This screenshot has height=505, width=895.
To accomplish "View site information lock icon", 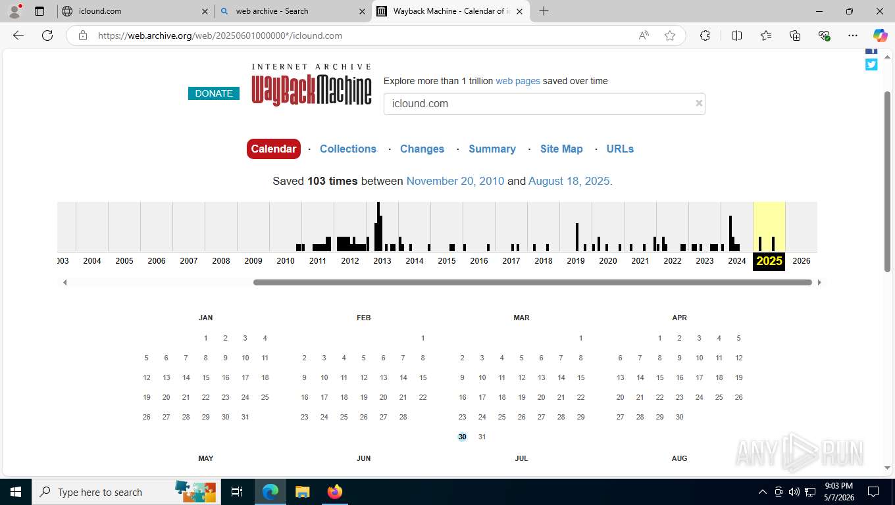I will (x=83, y=36).
